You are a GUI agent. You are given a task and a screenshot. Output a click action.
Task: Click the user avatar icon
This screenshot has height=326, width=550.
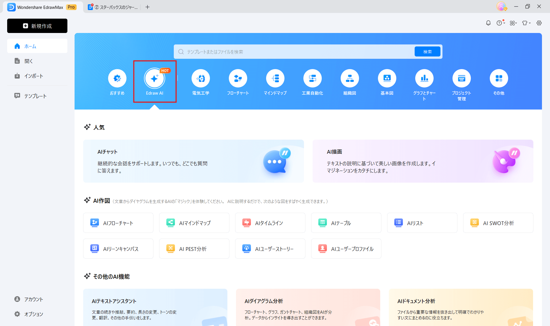click(x=502, y=6)
